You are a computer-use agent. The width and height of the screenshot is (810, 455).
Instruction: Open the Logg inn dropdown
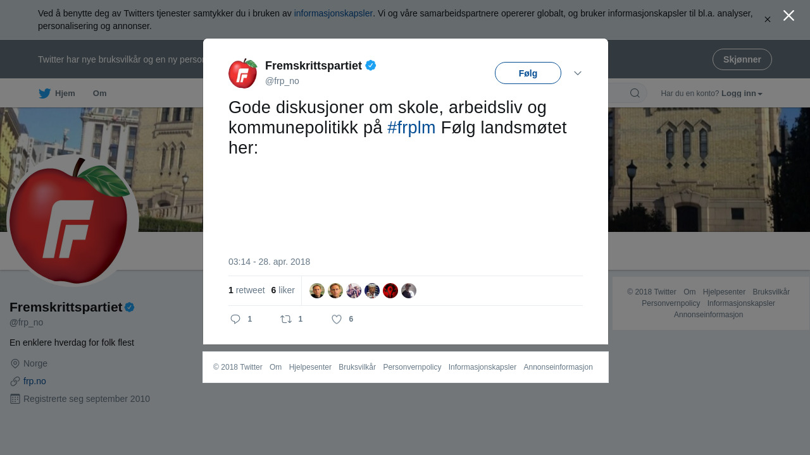[742, 93]
